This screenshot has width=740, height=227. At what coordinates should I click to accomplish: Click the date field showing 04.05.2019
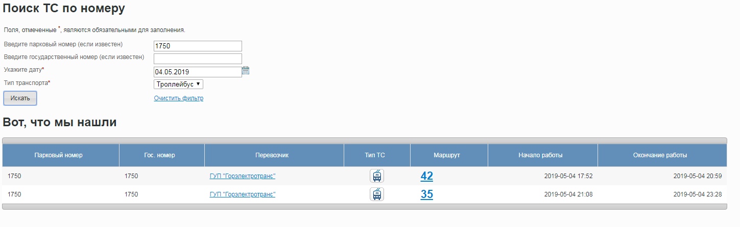click(197, 72)
